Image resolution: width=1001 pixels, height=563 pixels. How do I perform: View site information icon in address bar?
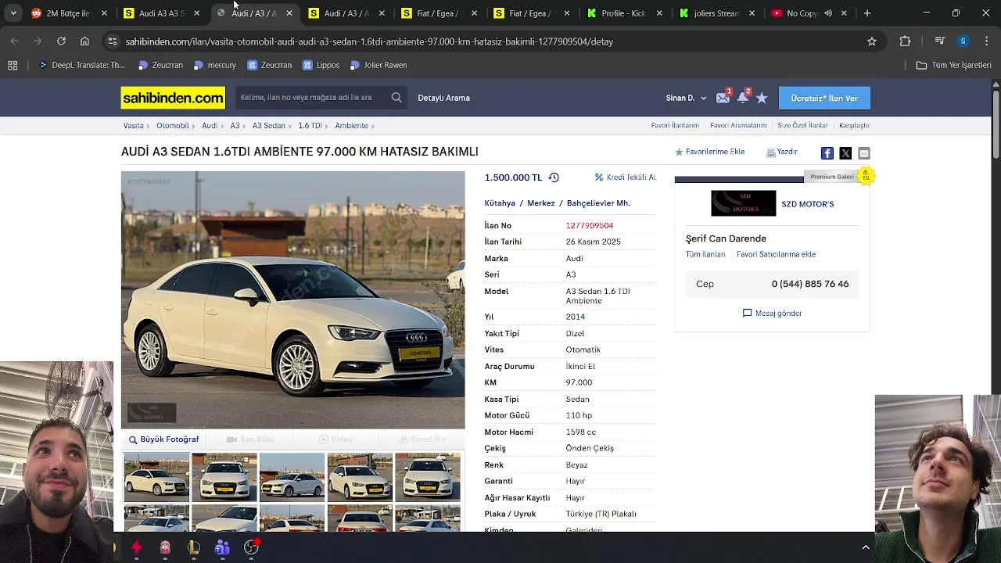113,41
